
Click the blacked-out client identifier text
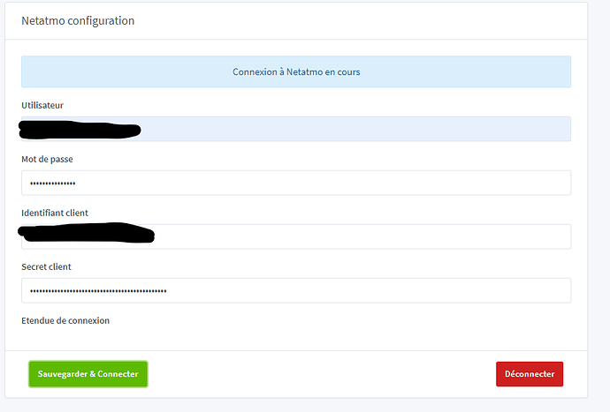coord(87,235)
